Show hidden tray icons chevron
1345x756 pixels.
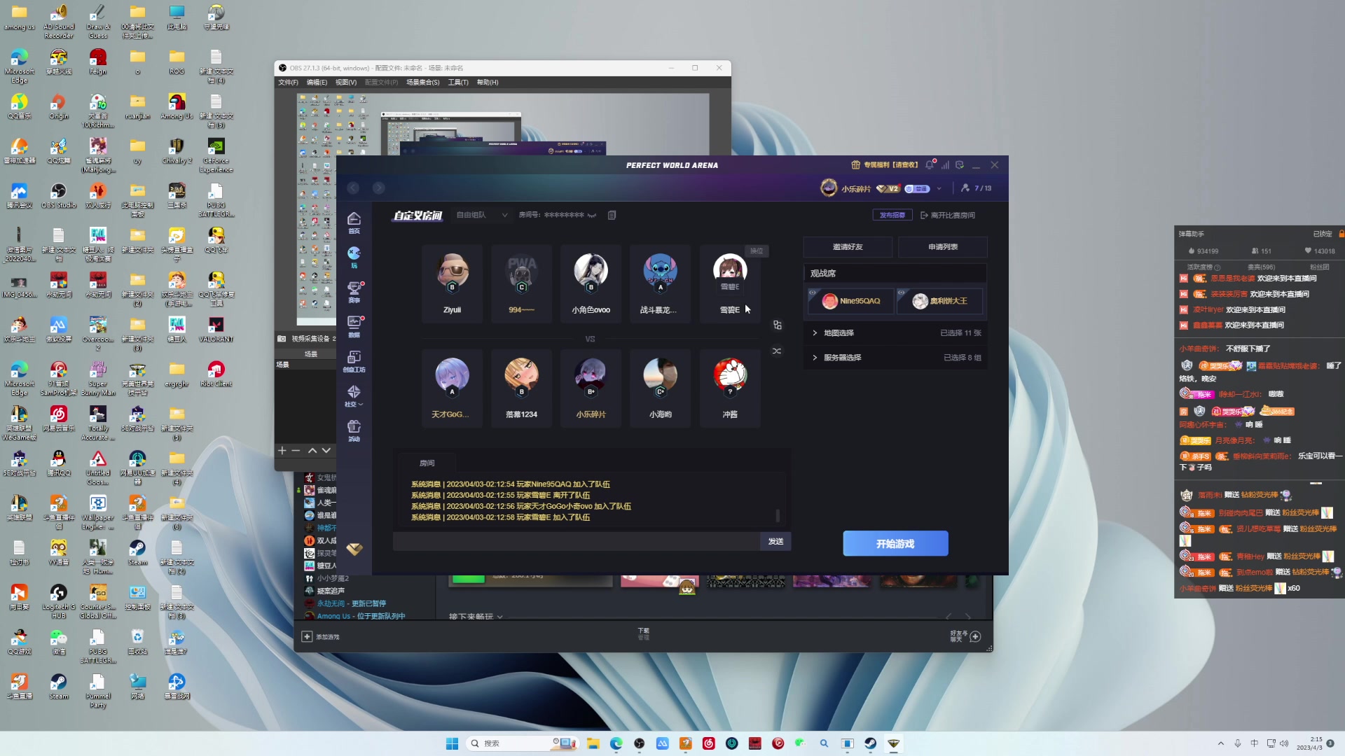[1221, 743]
